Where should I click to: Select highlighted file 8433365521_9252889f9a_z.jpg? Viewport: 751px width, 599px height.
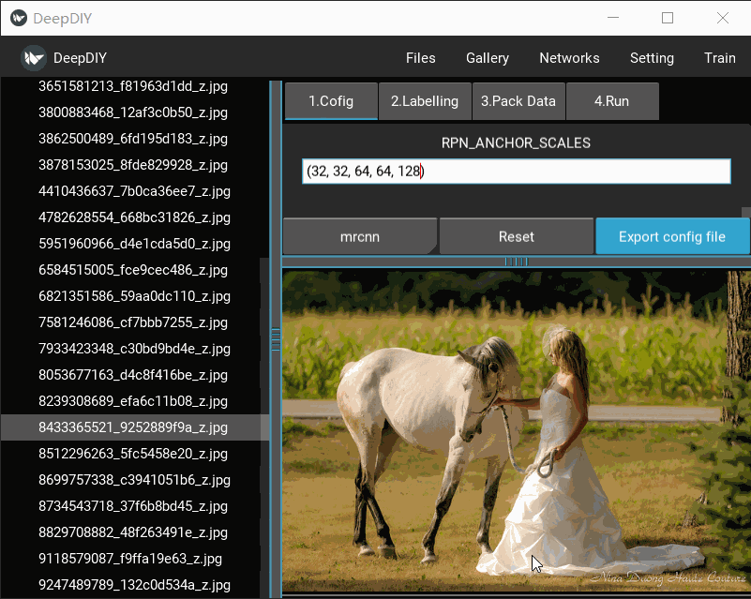(x=133, y=427)
